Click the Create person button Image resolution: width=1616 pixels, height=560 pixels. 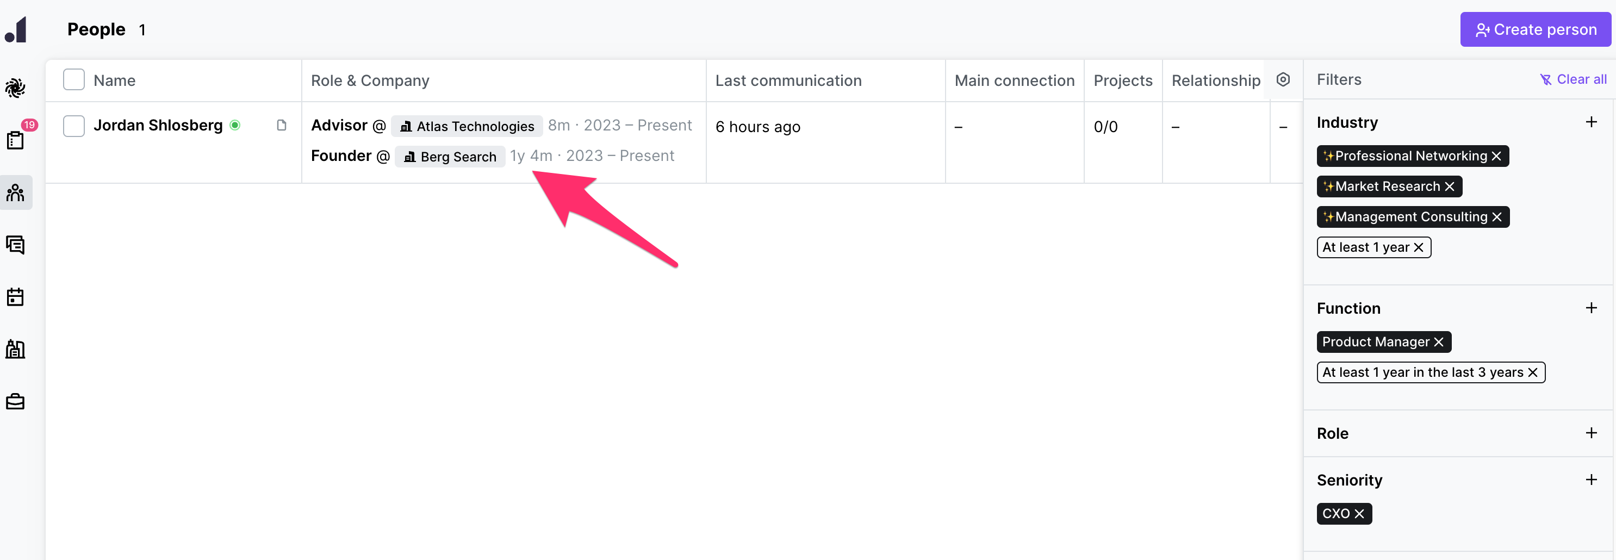pyautogui.click(x=1535, y=29)
